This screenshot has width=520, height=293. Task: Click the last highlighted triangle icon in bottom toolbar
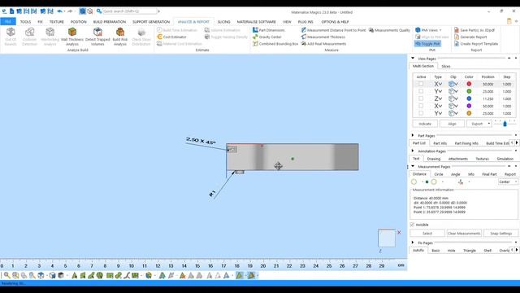tap(251, 275)
